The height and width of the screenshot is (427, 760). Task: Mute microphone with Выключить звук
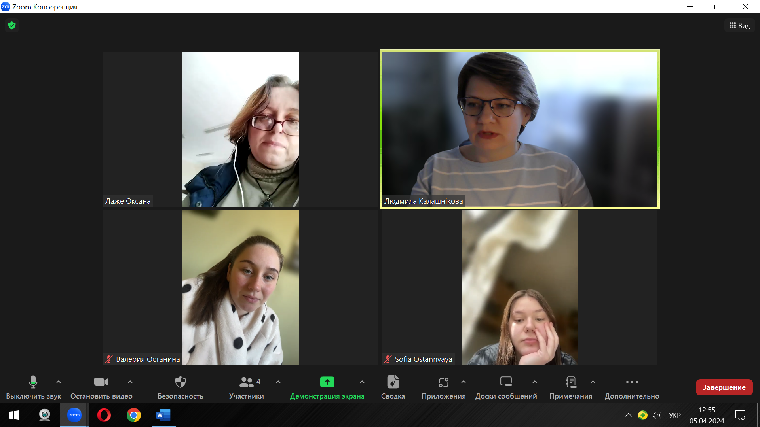pyautogui.click(x=33, y=387)
